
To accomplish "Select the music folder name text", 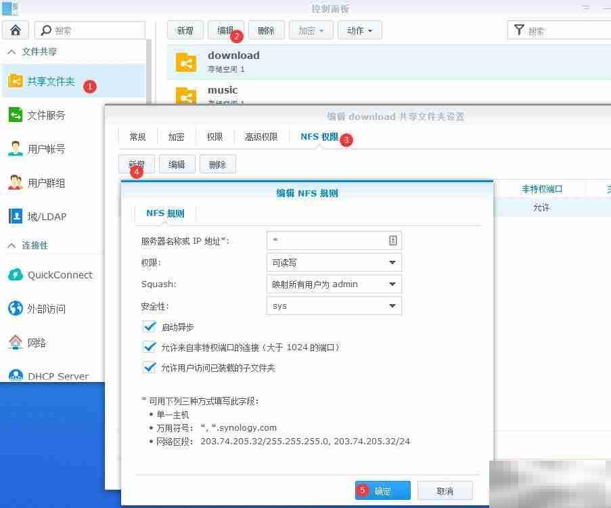I will (223, 90).
